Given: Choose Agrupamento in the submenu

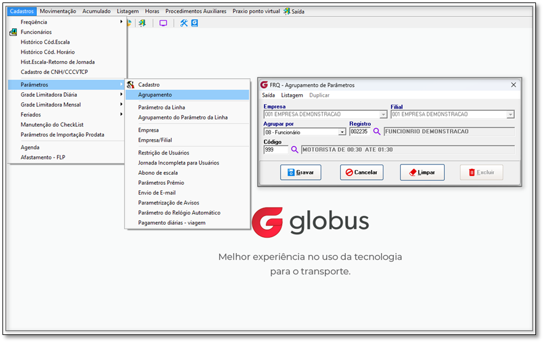Looking at the screenshot, I should click(x=187, y=95).
